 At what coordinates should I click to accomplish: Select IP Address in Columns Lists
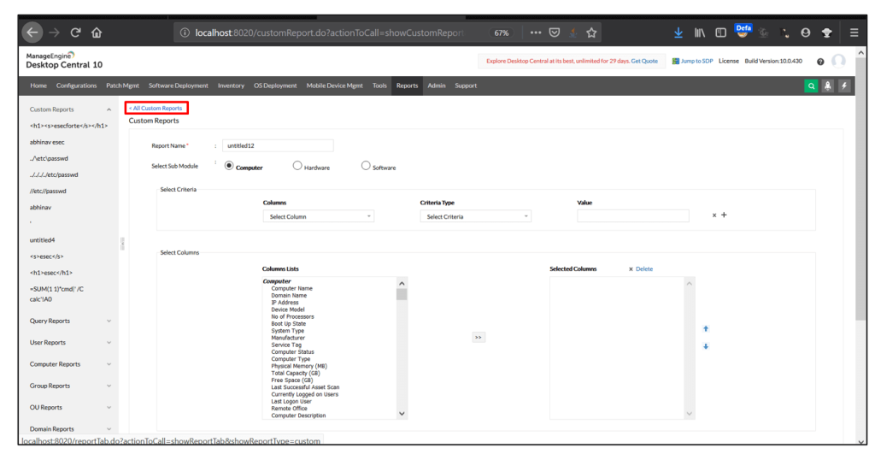(x=285, y=303)
